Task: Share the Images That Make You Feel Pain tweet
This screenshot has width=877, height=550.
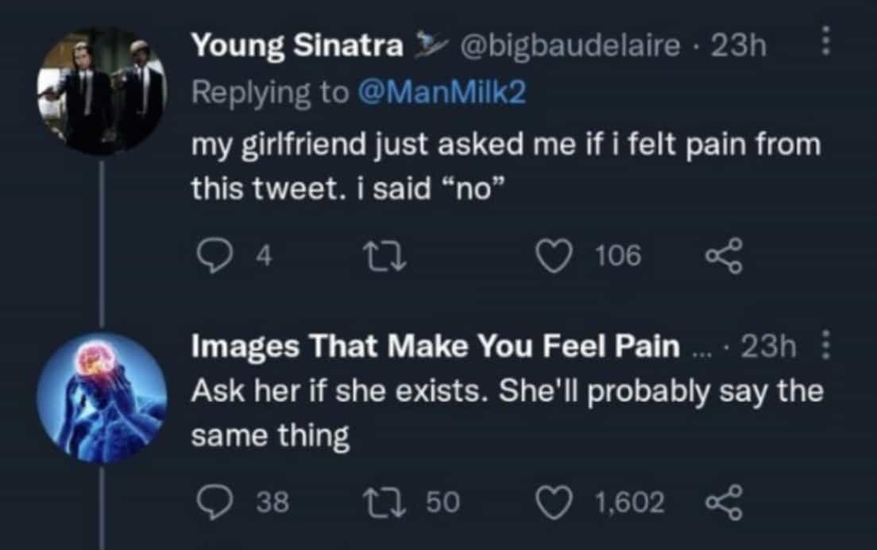Action: pos(724,502)
